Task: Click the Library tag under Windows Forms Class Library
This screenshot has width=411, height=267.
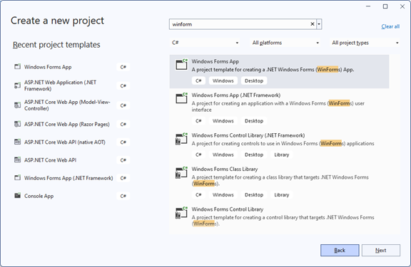Action: [x=282, y=195]
